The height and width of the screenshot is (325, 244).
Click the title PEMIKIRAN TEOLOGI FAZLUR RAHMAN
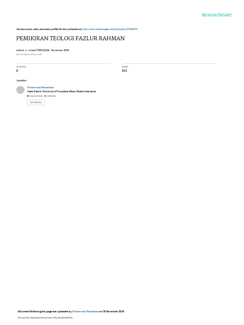point(71,38)
